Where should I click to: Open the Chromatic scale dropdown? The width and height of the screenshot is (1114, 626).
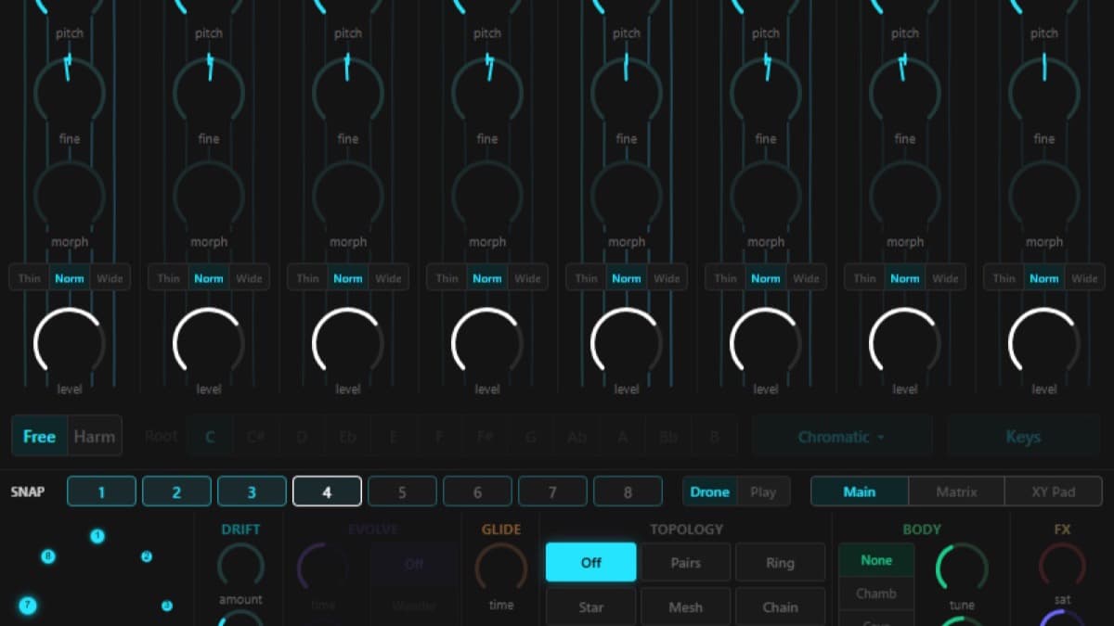pos(841,436)
